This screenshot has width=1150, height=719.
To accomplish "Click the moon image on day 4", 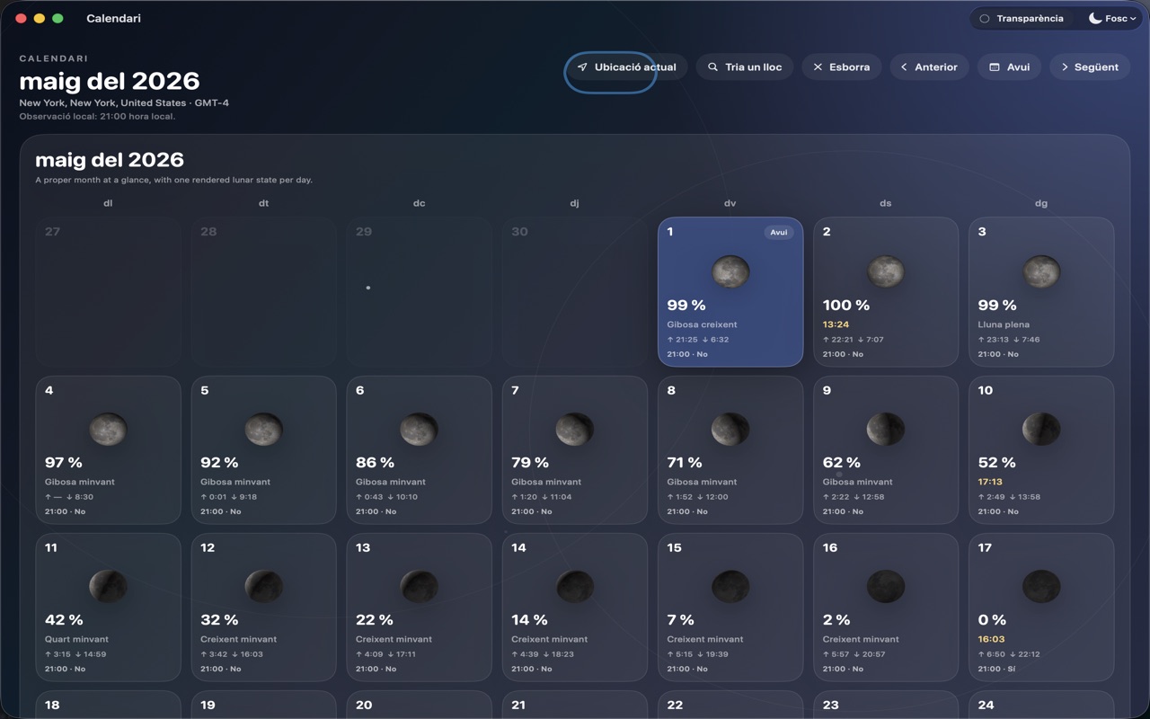I will click(x=108, y=430).
